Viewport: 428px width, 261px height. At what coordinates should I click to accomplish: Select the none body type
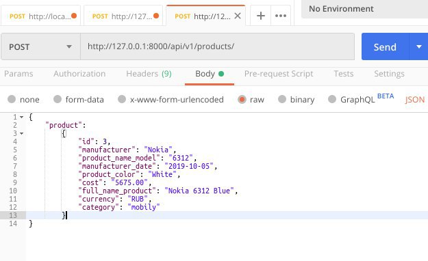pos(12,99)
